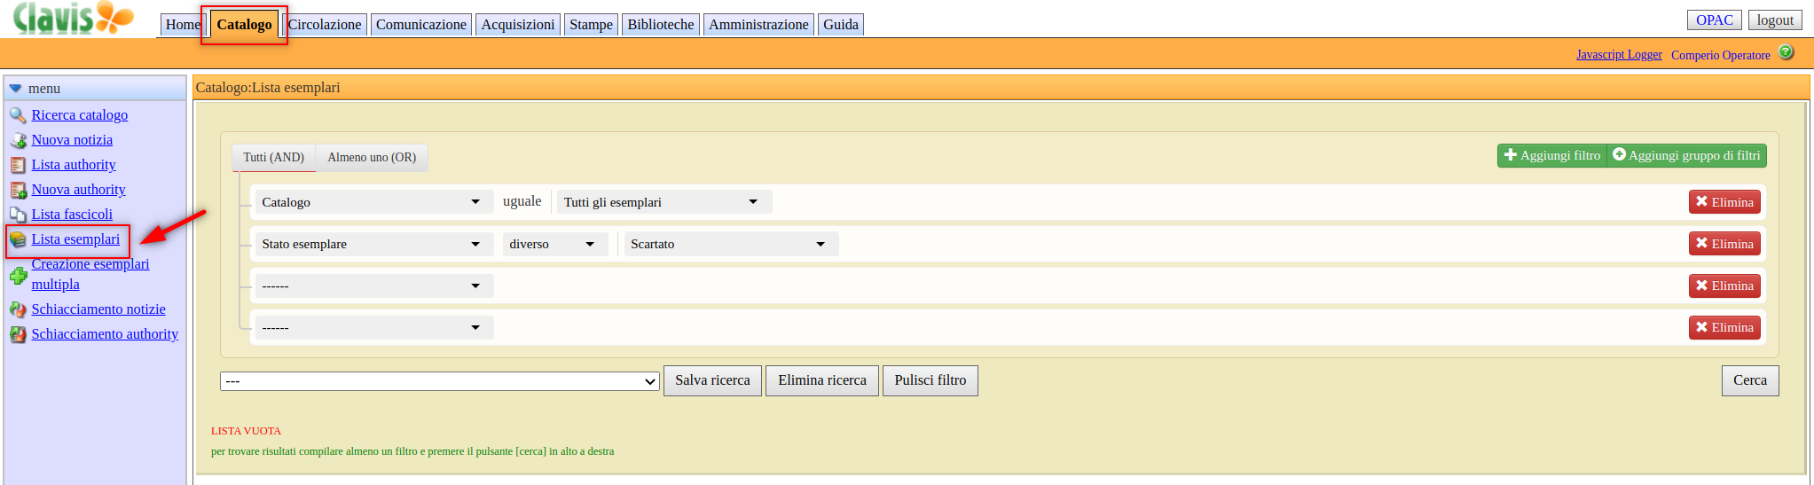The width and height of the screenshot is (1814, 485).
Task: Click the Creazione esemplari multipla plus icon
Action: (18, 275)
